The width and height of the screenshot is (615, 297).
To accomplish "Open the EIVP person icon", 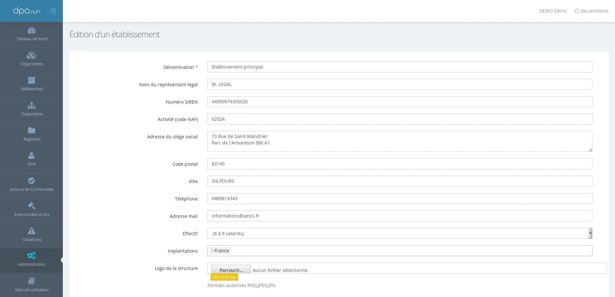I will [x=32, y=155].
